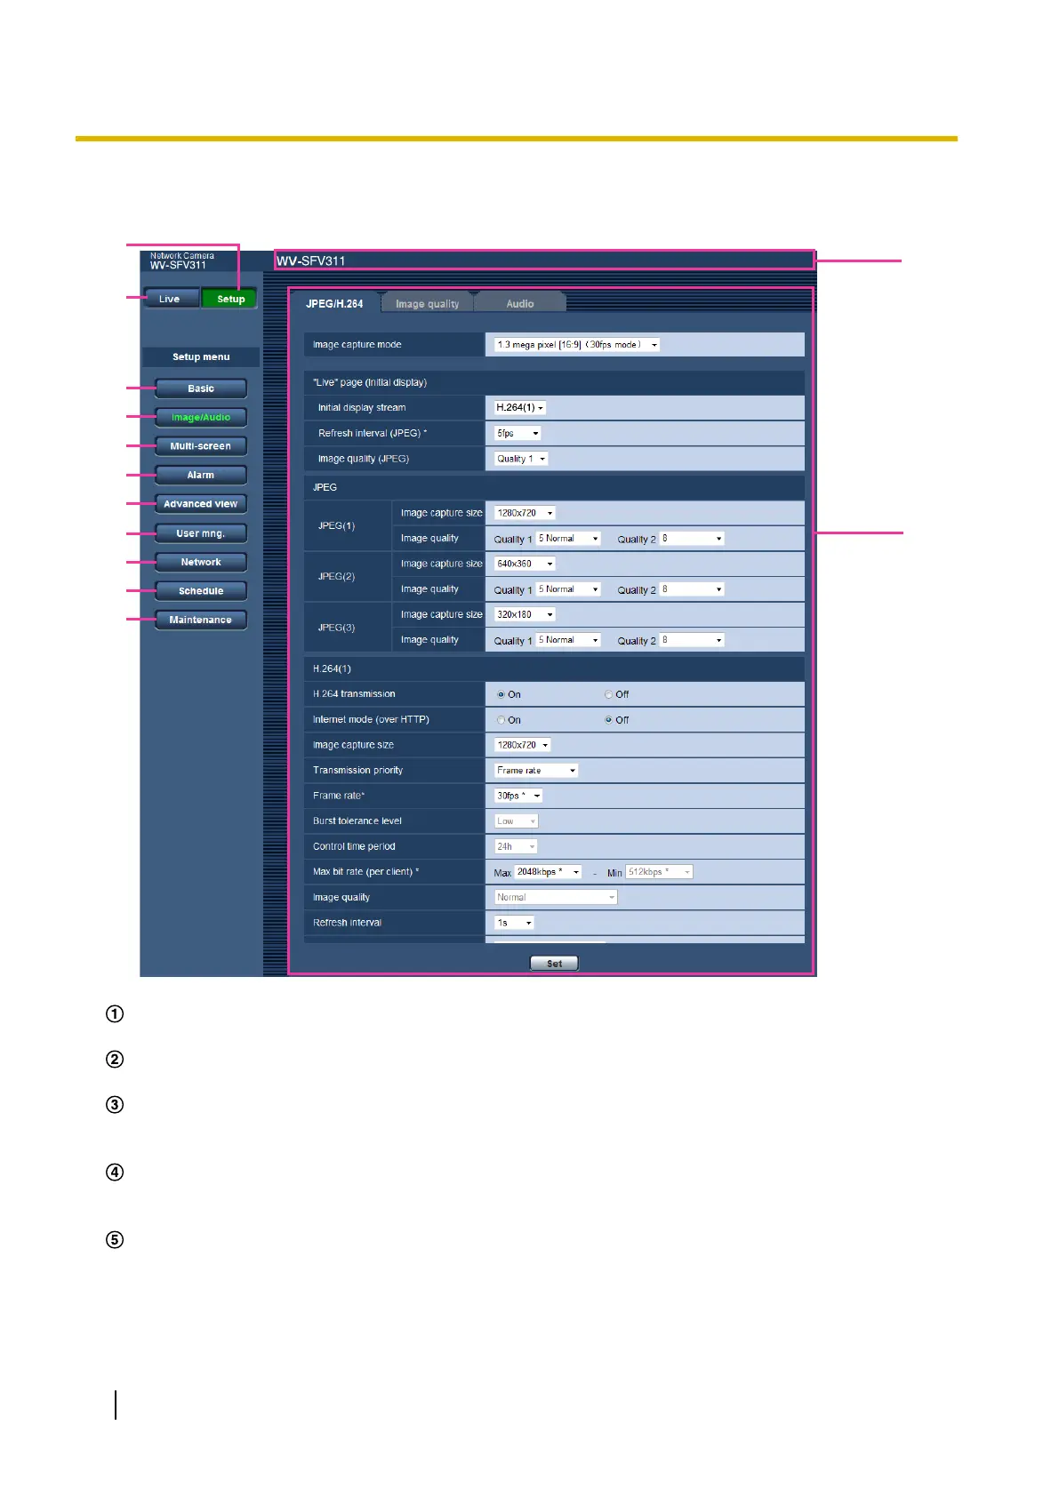Open JPEG(3) image capture size dropdown

pos(525,614)
